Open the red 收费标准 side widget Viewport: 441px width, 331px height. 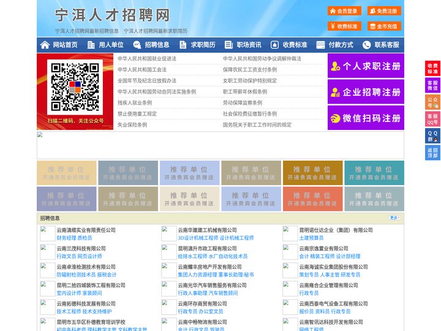tap(432, 69)
